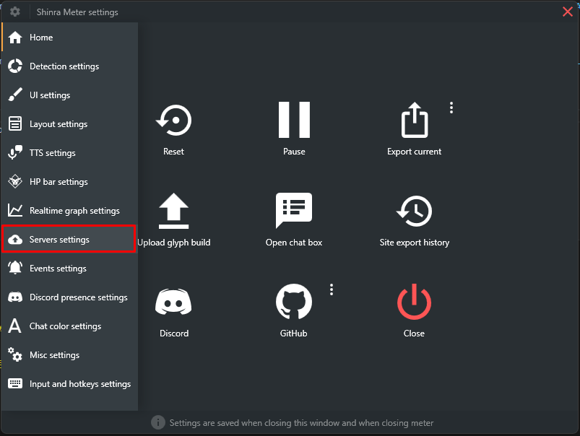Click the Servers settings cloud icon
The image size is (580, 436).
click(x=14, y=240)
